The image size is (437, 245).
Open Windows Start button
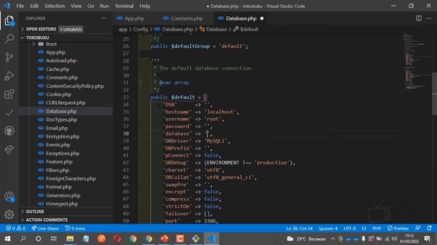coord(8,239)
